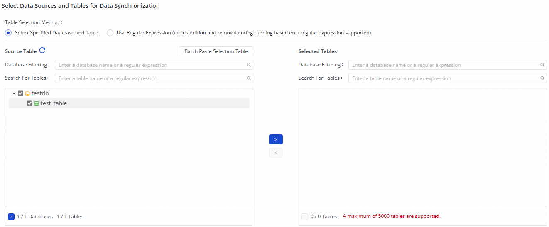Viewport: 549px width, 227px height.
Task: Toggle select-all checkbox in Selected Tables footer
Action: tap(305, 217)
